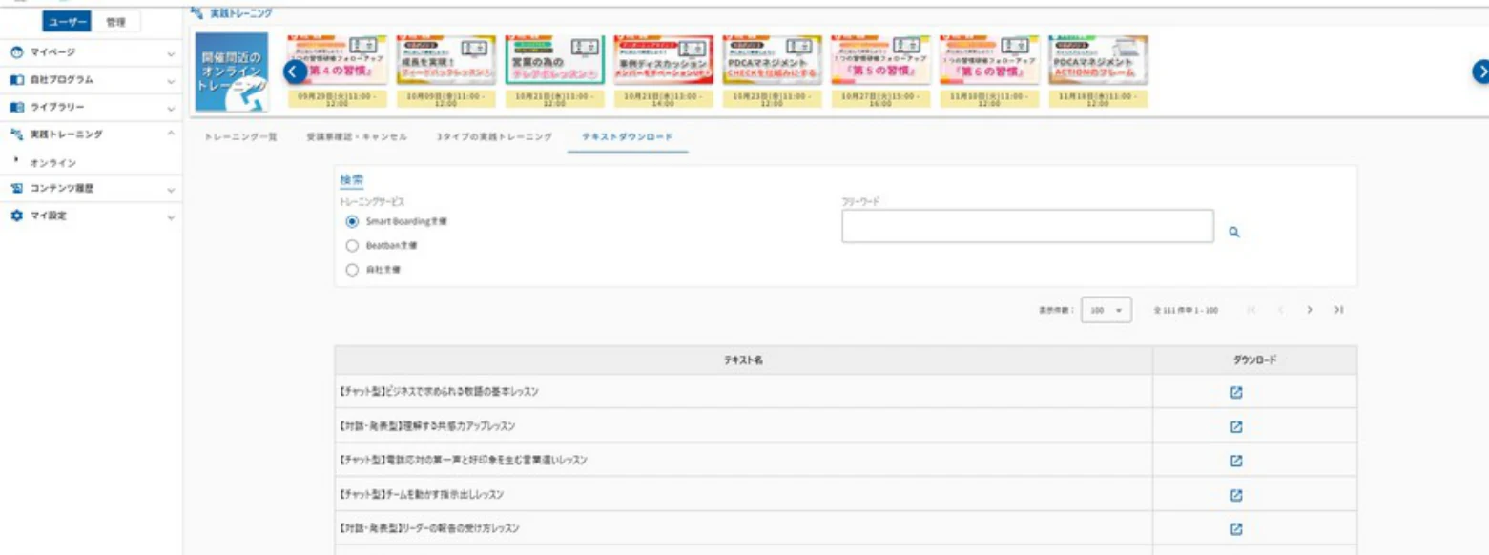Viewport: 1489px width, 555px height.
Task: Click the 実践トレーニング sidebar icon
Action: 16,134
